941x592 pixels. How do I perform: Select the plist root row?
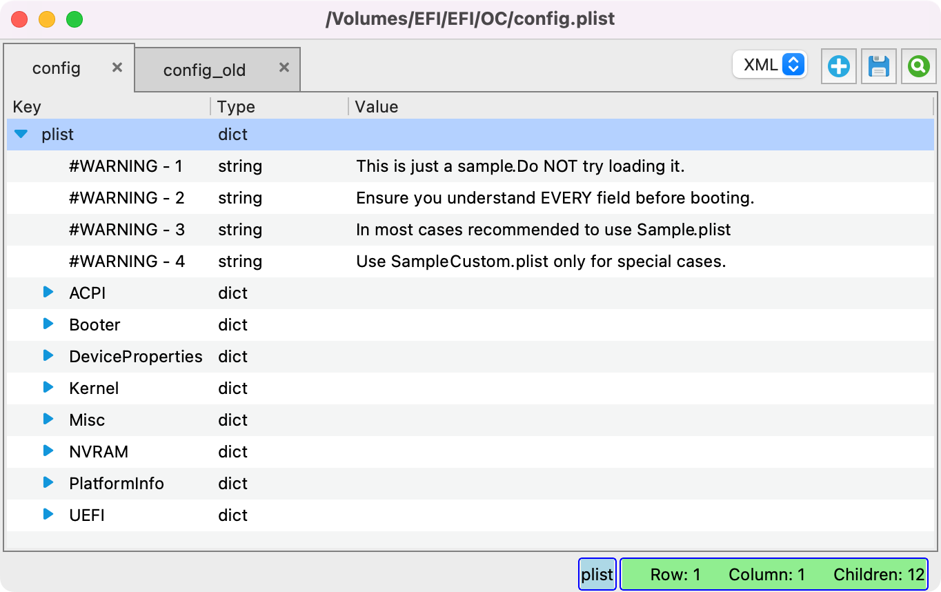[471, 135]
